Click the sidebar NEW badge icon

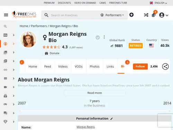pos(6,35)
